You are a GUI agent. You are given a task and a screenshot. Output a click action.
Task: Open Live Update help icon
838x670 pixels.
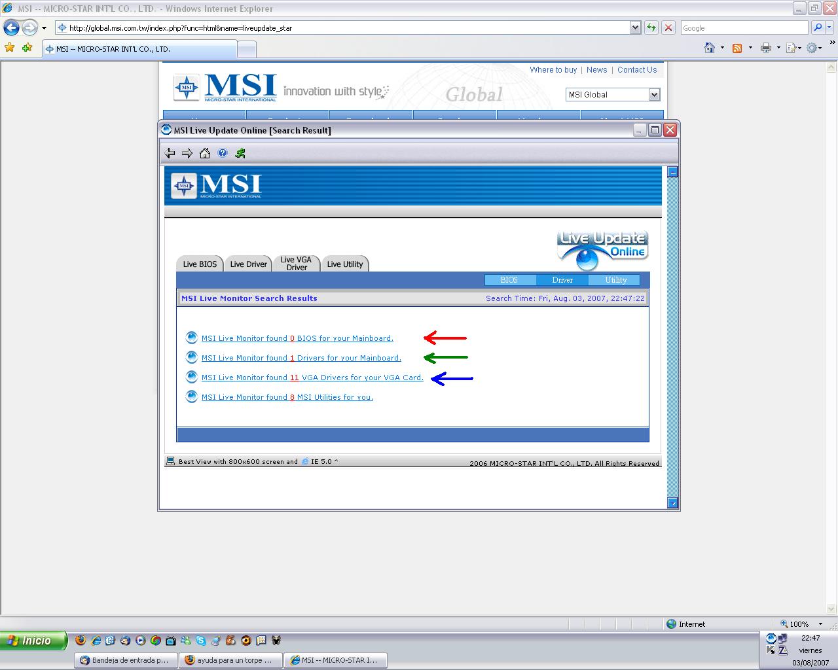coord(223,153)
